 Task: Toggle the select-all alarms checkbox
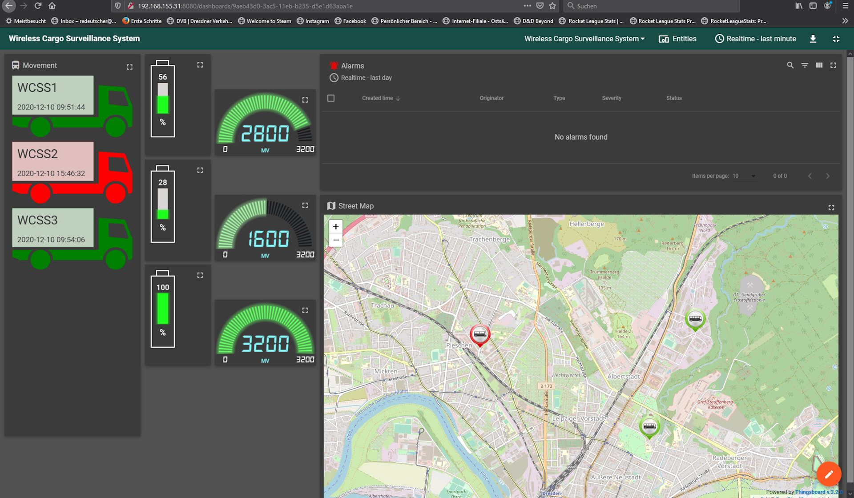331,98
